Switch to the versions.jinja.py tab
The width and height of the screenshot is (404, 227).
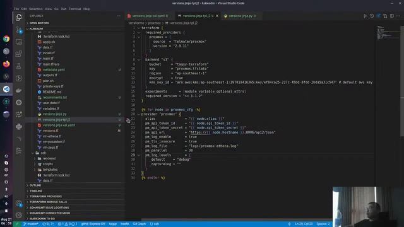(x=241, y=16)
